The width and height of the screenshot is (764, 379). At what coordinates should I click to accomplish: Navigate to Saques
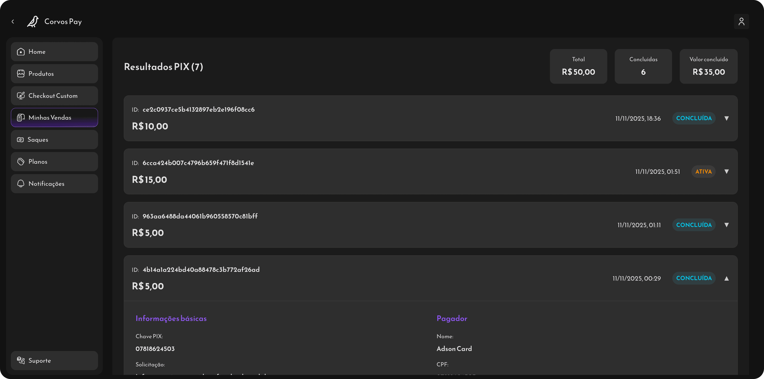54,140
